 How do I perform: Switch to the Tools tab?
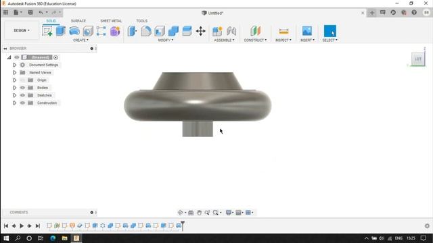click(141, 21)
